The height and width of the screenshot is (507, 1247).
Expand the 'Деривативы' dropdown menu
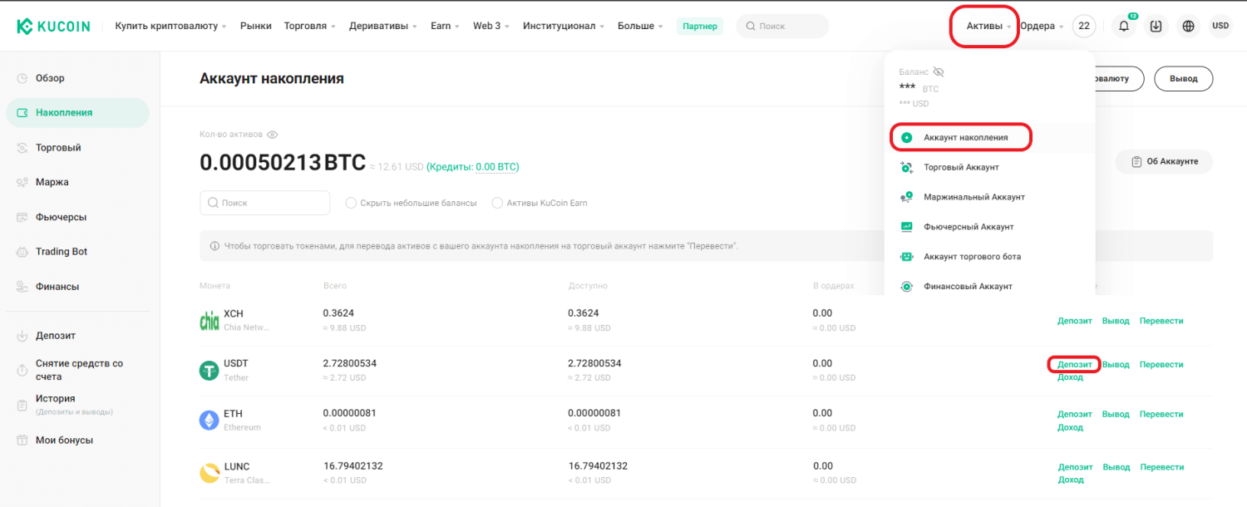click(383, 27)
